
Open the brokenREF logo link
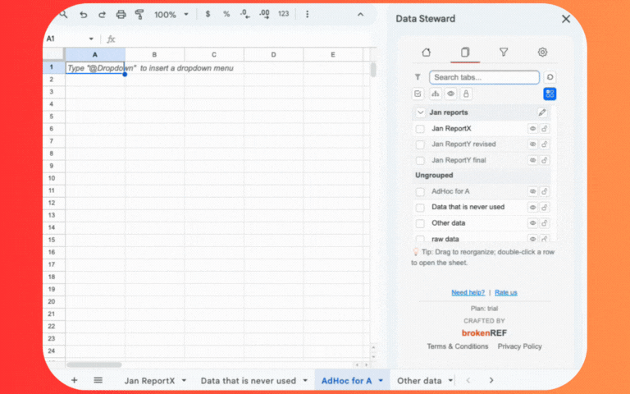click(484, 333)
